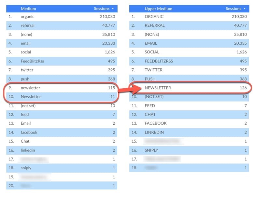Click the FeedBlitzRss medium entry
Screen dimensions: 253x197
point(32,61)
